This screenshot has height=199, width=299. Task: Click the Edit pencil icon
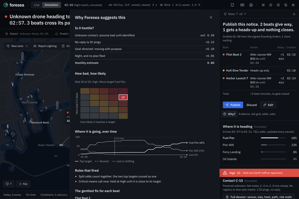pyautogui.click(x=264, y=105)
